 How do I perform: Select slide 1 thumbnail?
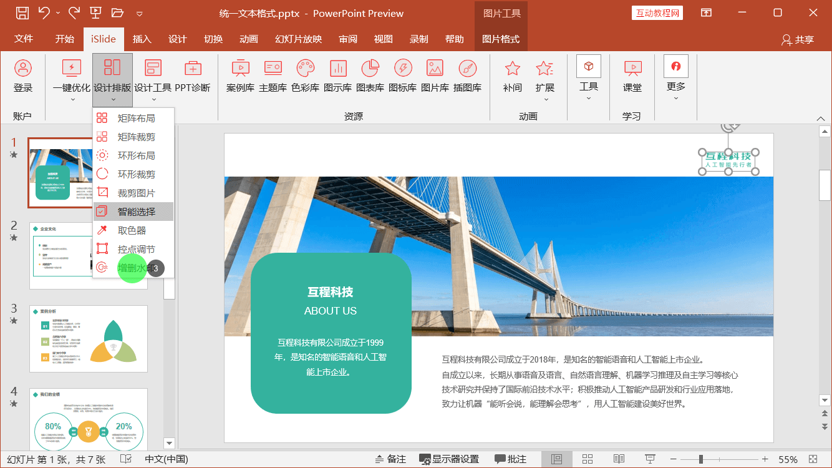coord(88,173)
